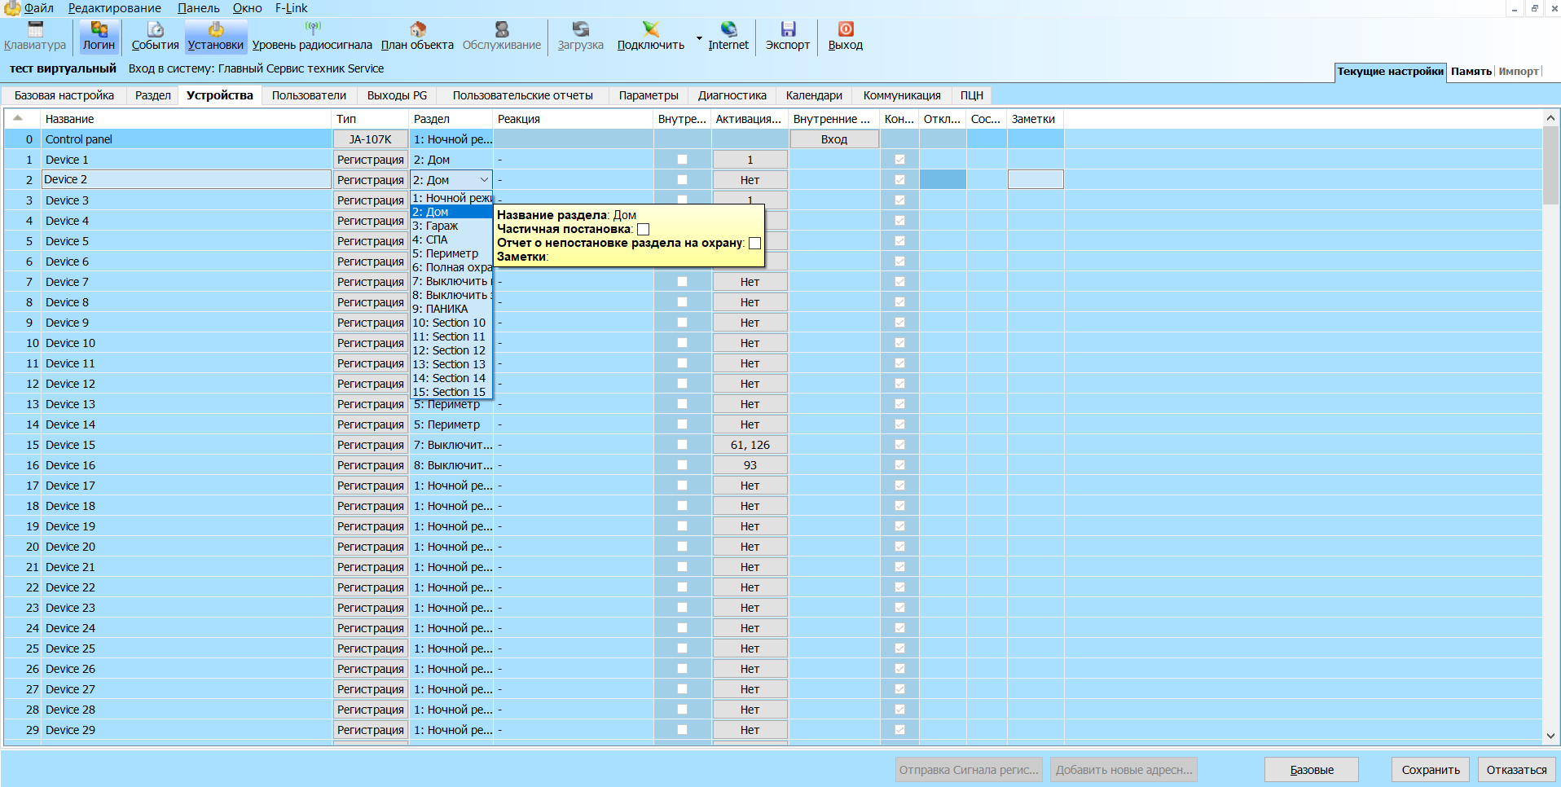The height and width of the screenshot is (787, 1561).
Task: Open План объекта icon
Action: [417, 30]
